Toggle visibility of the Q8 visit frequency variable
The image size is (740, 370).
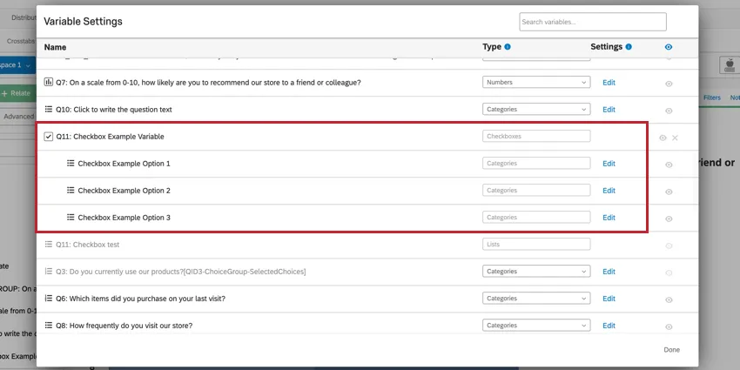point(669,326)
